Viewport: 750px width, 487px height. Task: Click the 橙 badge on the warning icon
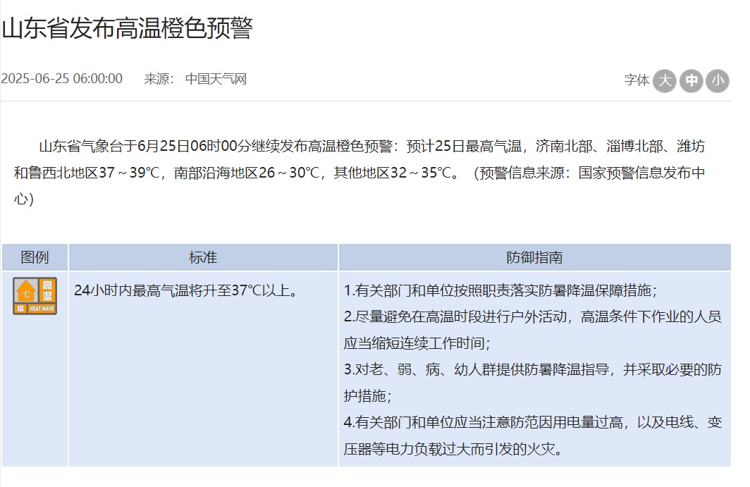[20, 308]
